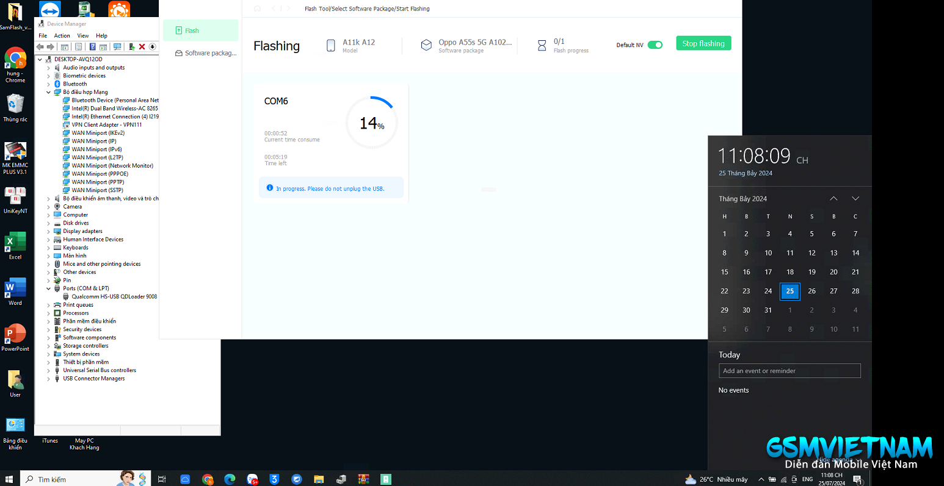Screen dimensions: 944x486
Task: Click the blue Help question-mark toolbar icon
Action: point(92,47)
